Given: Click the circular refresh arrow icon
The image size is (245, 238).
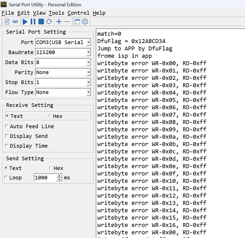Looking at the screenshot, I should 49,22.
